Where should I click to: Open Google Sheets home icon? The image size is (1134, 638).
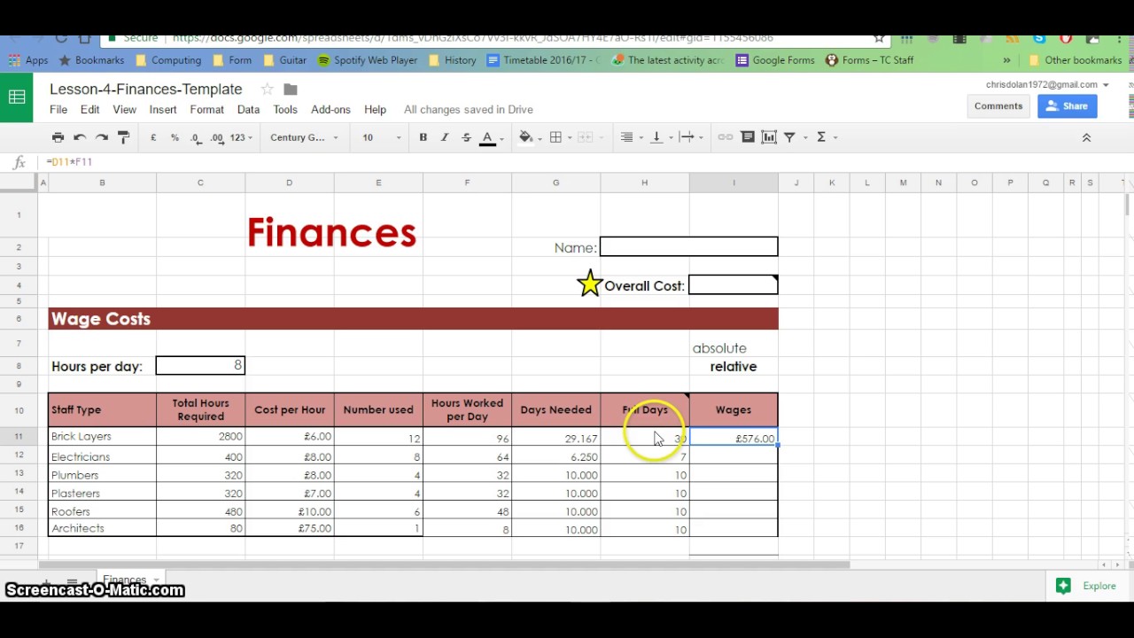17,97
